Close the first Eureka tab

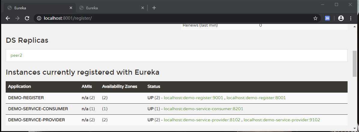click(x=71, y=8)
